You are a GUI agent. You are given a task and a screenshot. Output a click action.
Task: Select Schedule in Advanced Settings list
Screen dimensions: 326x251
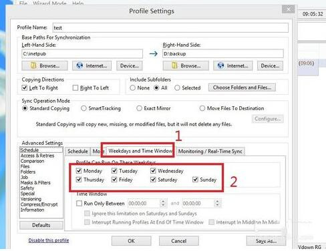pyautogui.click(x=41, y=150)
